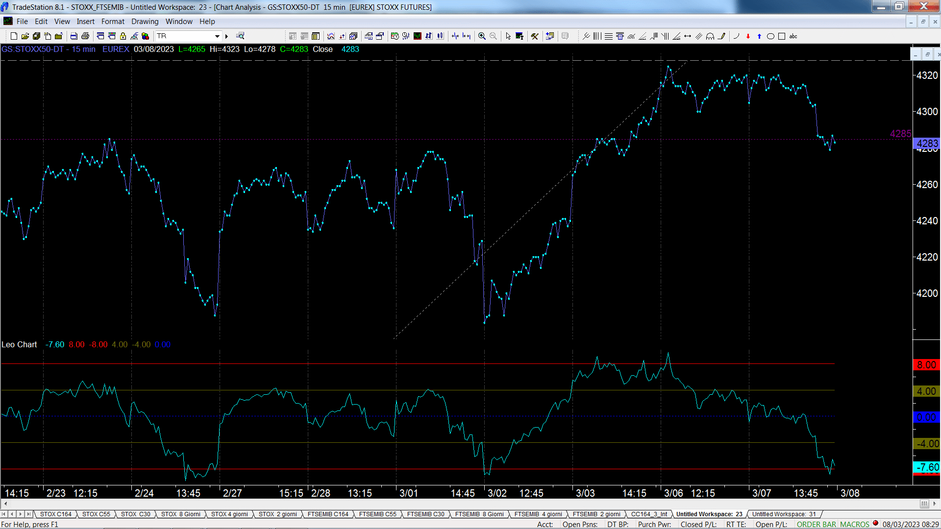The image size is (941, 529).
Task: Switch to the STOX 8 Giorni tab
Action: (x=181, y=514)
